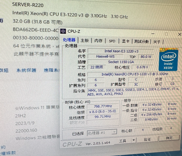Screen dimensions: 182x156
Task: Click the 4 x 256 KBytes level 2 cache value
Action: (x=151, y=114)
